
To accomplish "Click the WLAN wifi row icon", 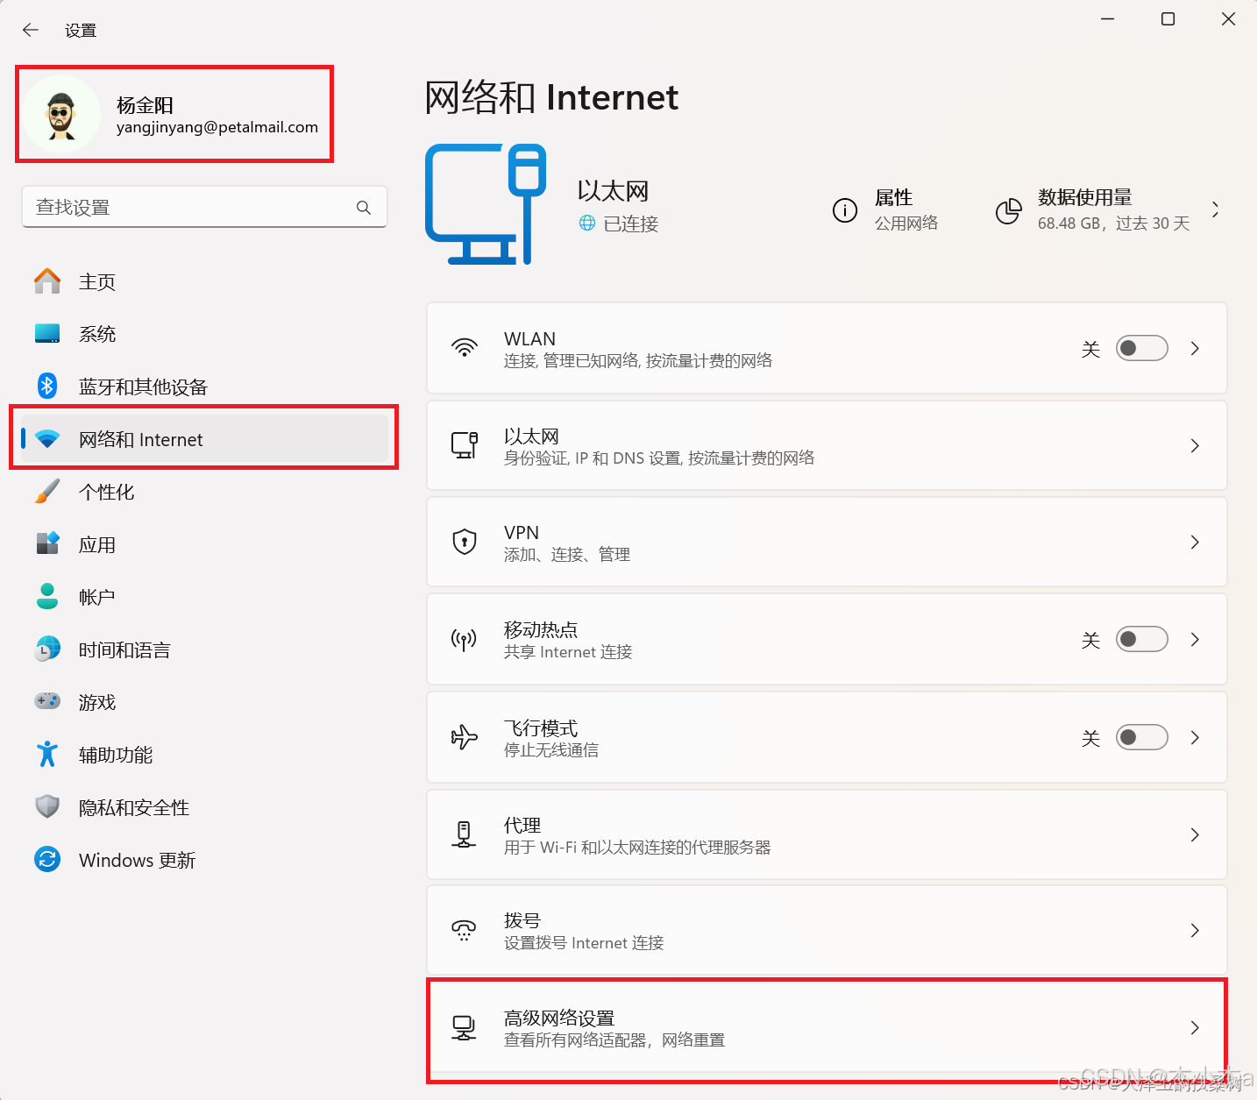I will pos(465,348).
